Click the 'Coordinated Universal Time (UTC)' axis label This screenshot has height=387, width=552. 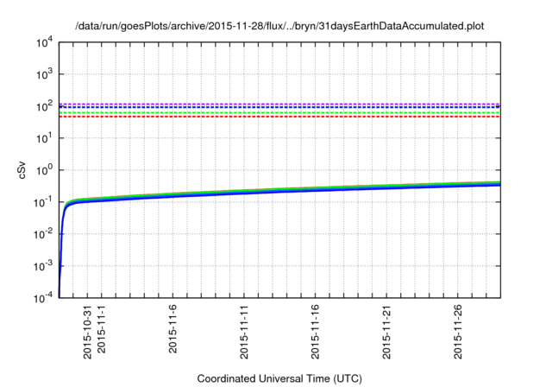pos(279,379)
